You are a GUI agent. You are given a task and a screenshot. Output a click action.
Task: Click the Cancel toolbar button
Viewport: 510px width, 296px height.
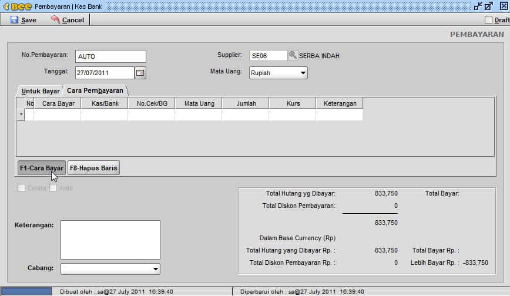(68, 20)
